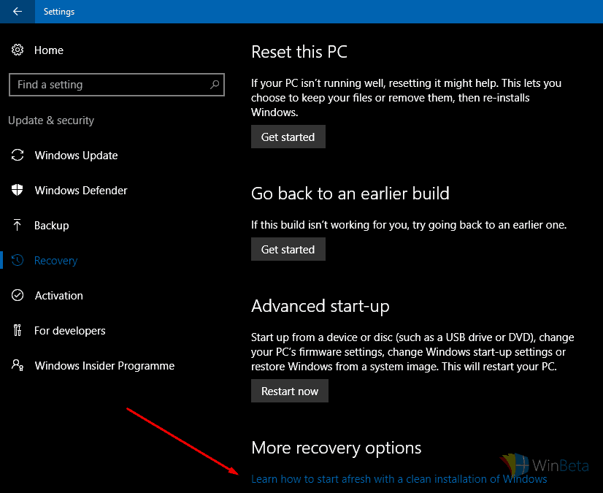Select the Recovery clock icon
603x493 pixels.
click(18, 260)
